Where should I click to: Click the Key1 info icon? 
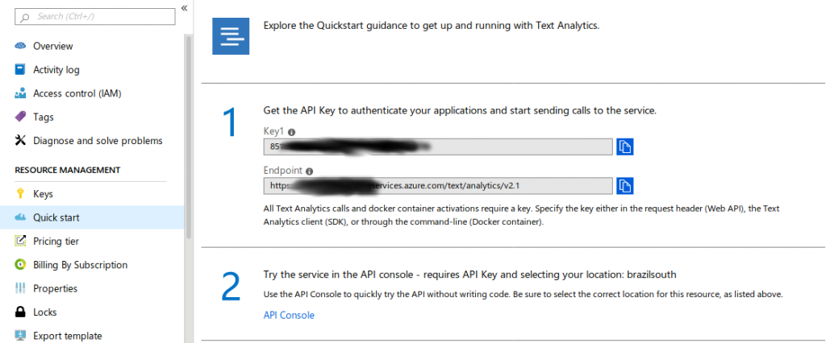[x=291, y=132]
